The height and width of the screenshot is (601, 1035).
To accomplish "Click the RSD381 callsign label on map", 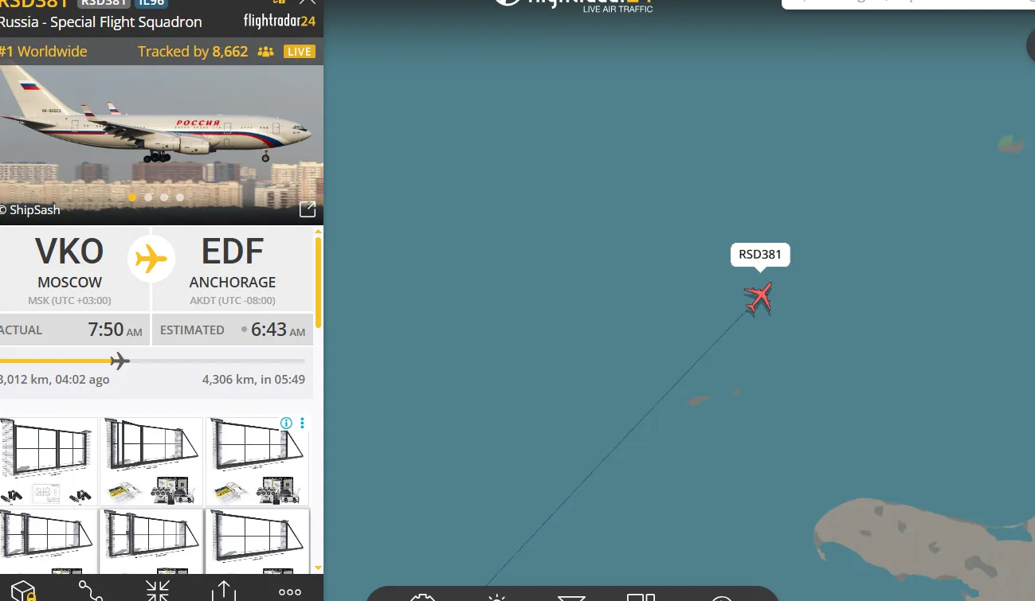I will click(x=760, y=255).
